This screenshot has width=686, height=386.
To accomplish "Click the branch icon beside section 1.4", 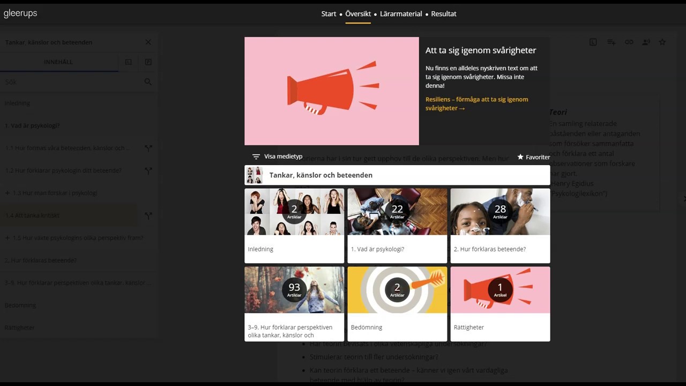I will tap(148, 216).
